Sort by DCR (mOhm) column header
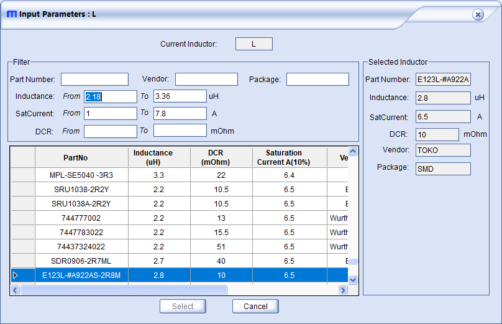The image size is (502, 324). [221, 157]
